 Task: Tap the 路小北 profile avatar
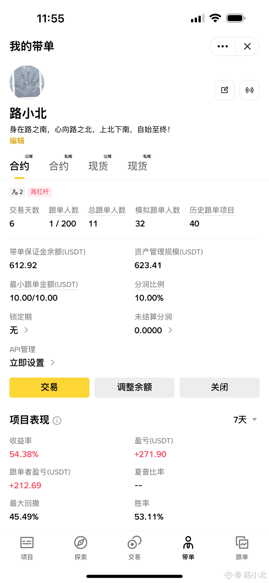27,82
